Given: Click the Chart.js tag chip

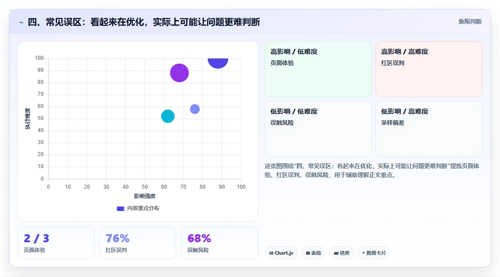Looking at the screenshot, I should point(281,253).
